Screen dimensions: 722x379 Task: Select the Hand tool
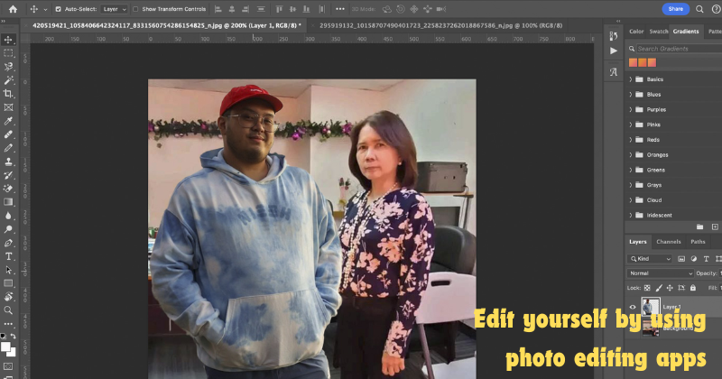(x=8, y=297)
